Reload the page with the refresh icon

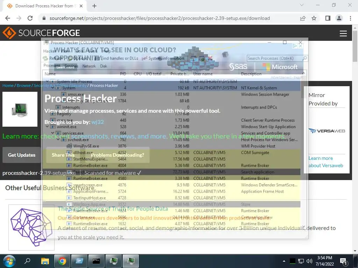coord(30,18)
